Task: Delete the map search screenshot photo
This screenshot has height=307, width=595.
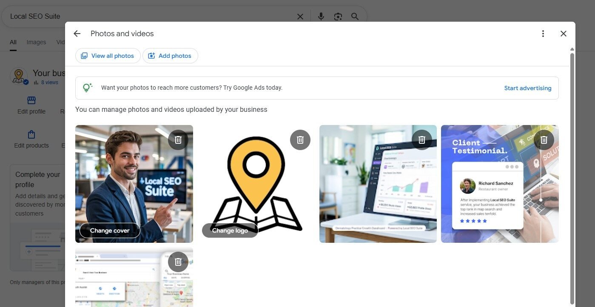Action: pyautogui.click(x=178, y=262)
